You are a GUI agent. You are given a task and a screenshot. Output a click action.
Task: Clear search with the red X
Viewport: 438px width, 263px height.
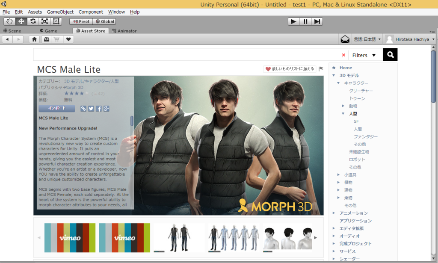pyautogui.click(x=343, y=55)
